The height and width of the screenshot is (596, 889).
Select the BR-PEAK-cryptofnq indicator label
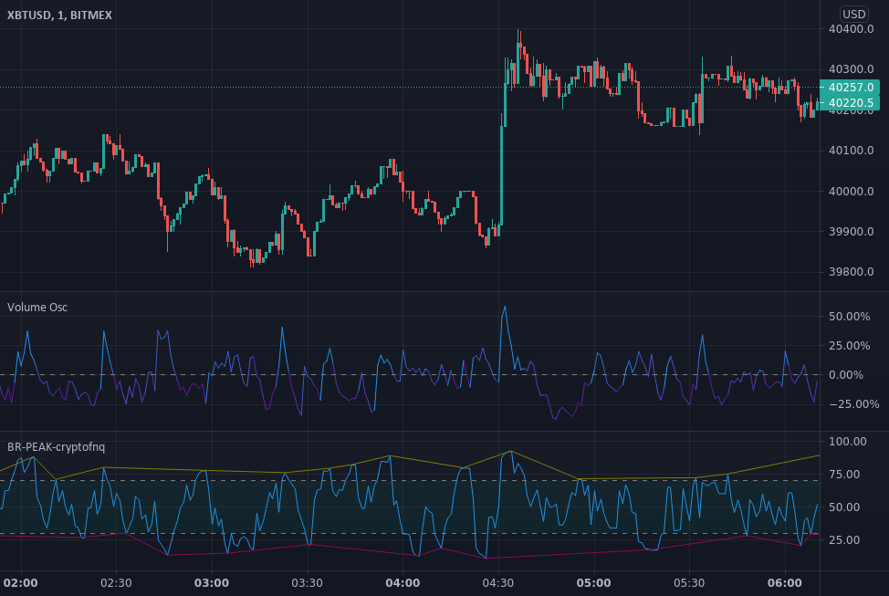pos(55,448)
